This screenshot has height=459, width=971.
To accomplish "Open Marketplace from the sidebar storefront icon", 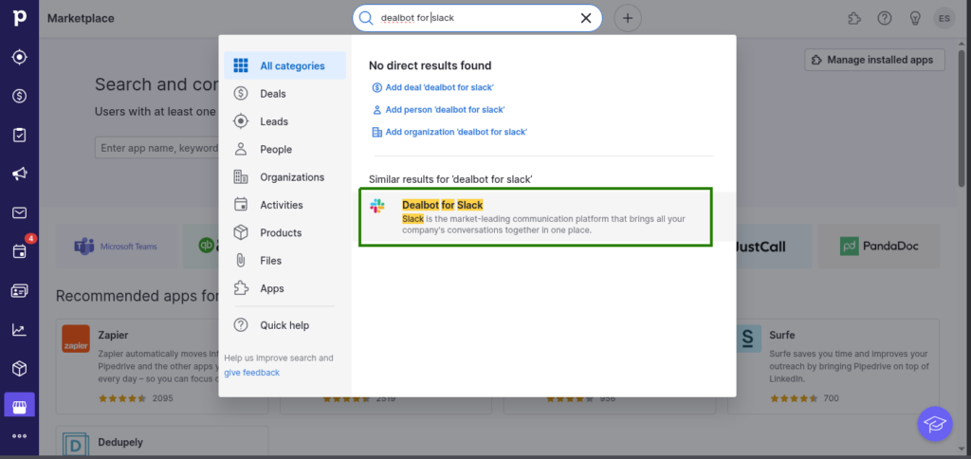I will (19, 407).
